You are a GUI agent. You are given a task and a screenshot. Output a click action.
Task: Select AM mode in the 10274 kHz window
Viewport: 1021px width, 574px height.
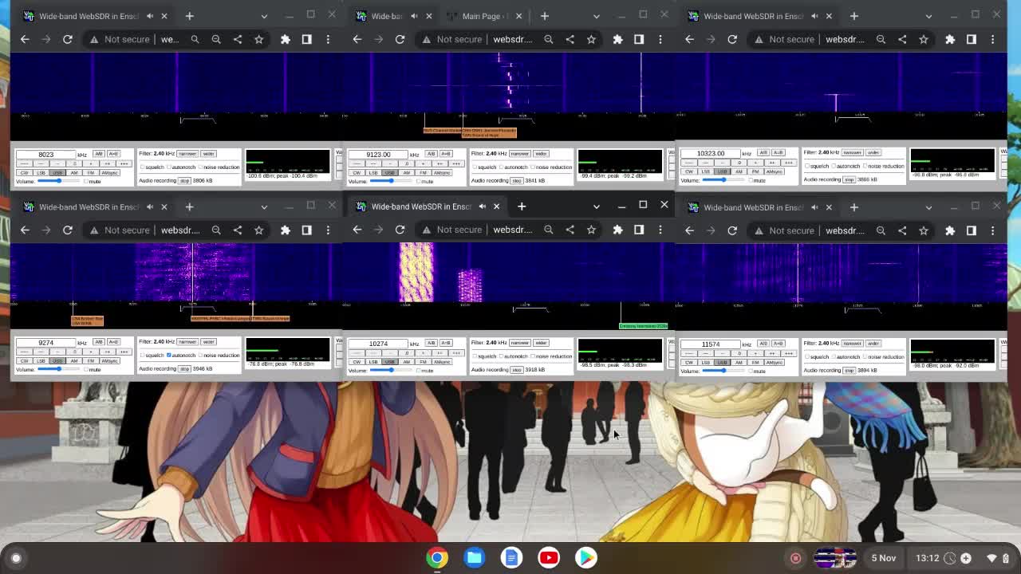click(407, 362)
